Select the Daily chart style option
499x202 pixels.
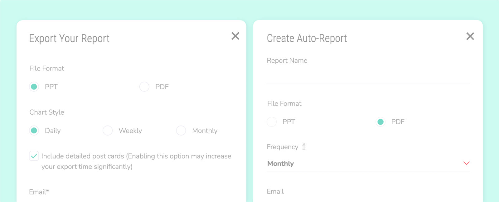click(34, 131)
